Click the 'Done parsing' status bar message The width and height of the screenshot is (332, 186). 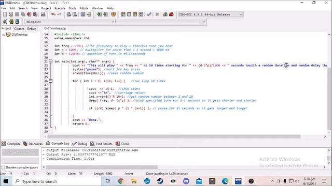click(167, 174)
